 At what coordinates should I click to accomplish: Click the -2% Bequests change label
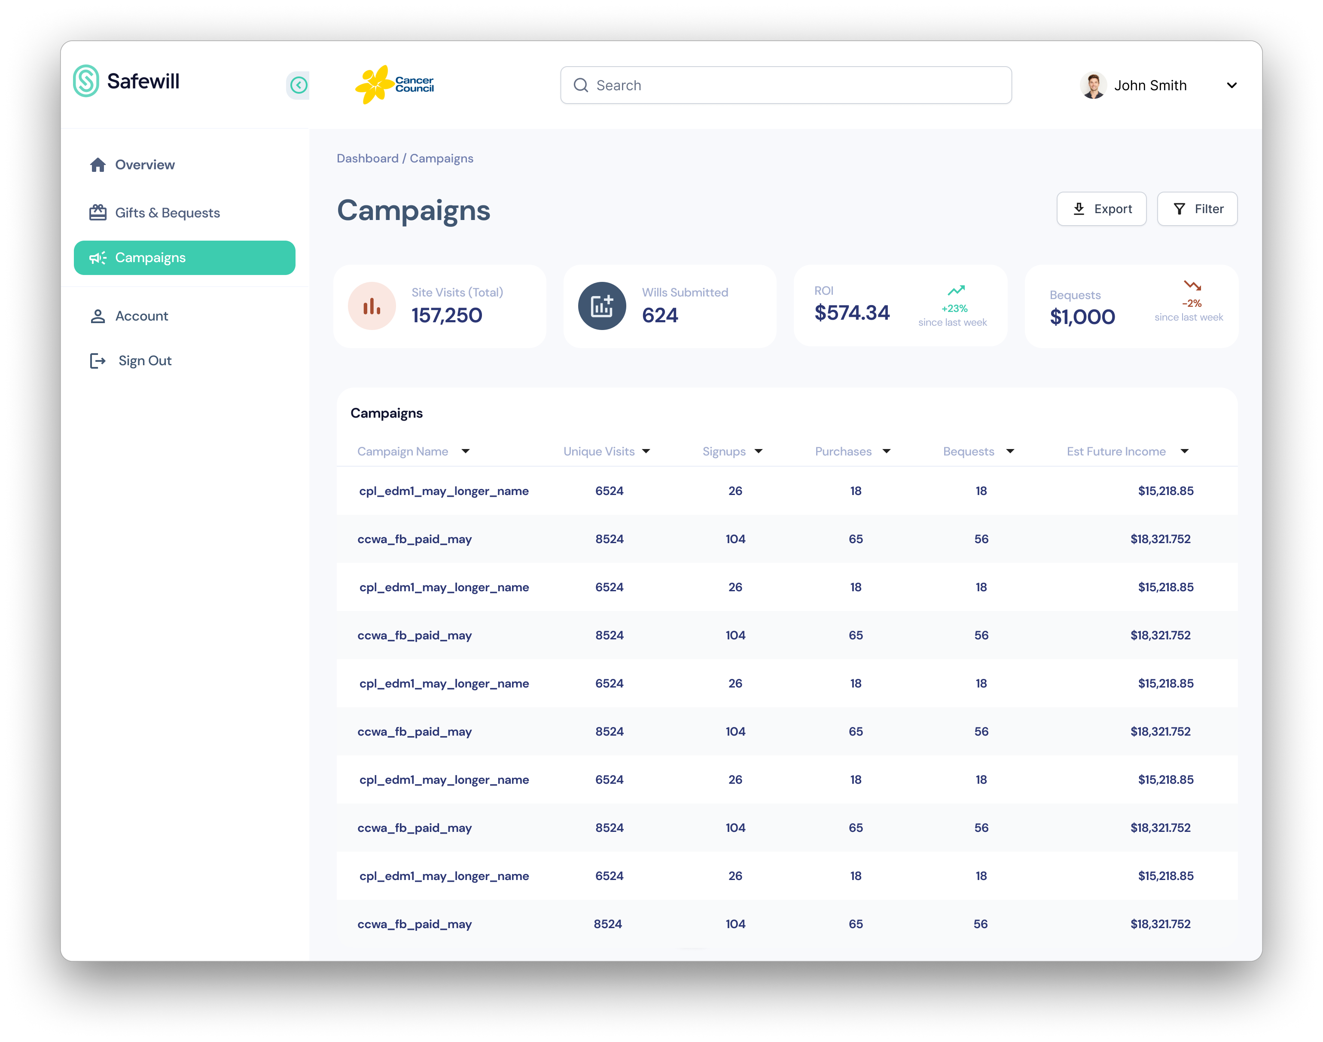tap(1191, 303)
